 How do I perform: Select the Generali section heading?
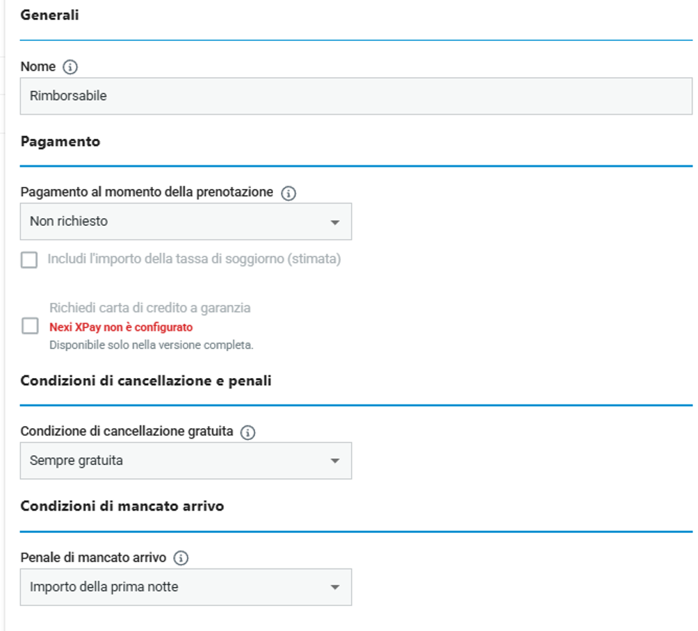[x=50, y=15]
